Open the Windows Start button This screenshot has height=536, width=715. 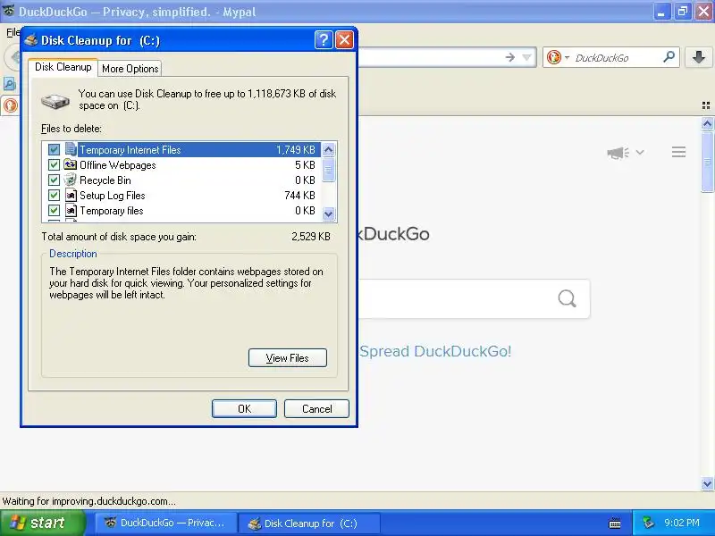(42, 523)
